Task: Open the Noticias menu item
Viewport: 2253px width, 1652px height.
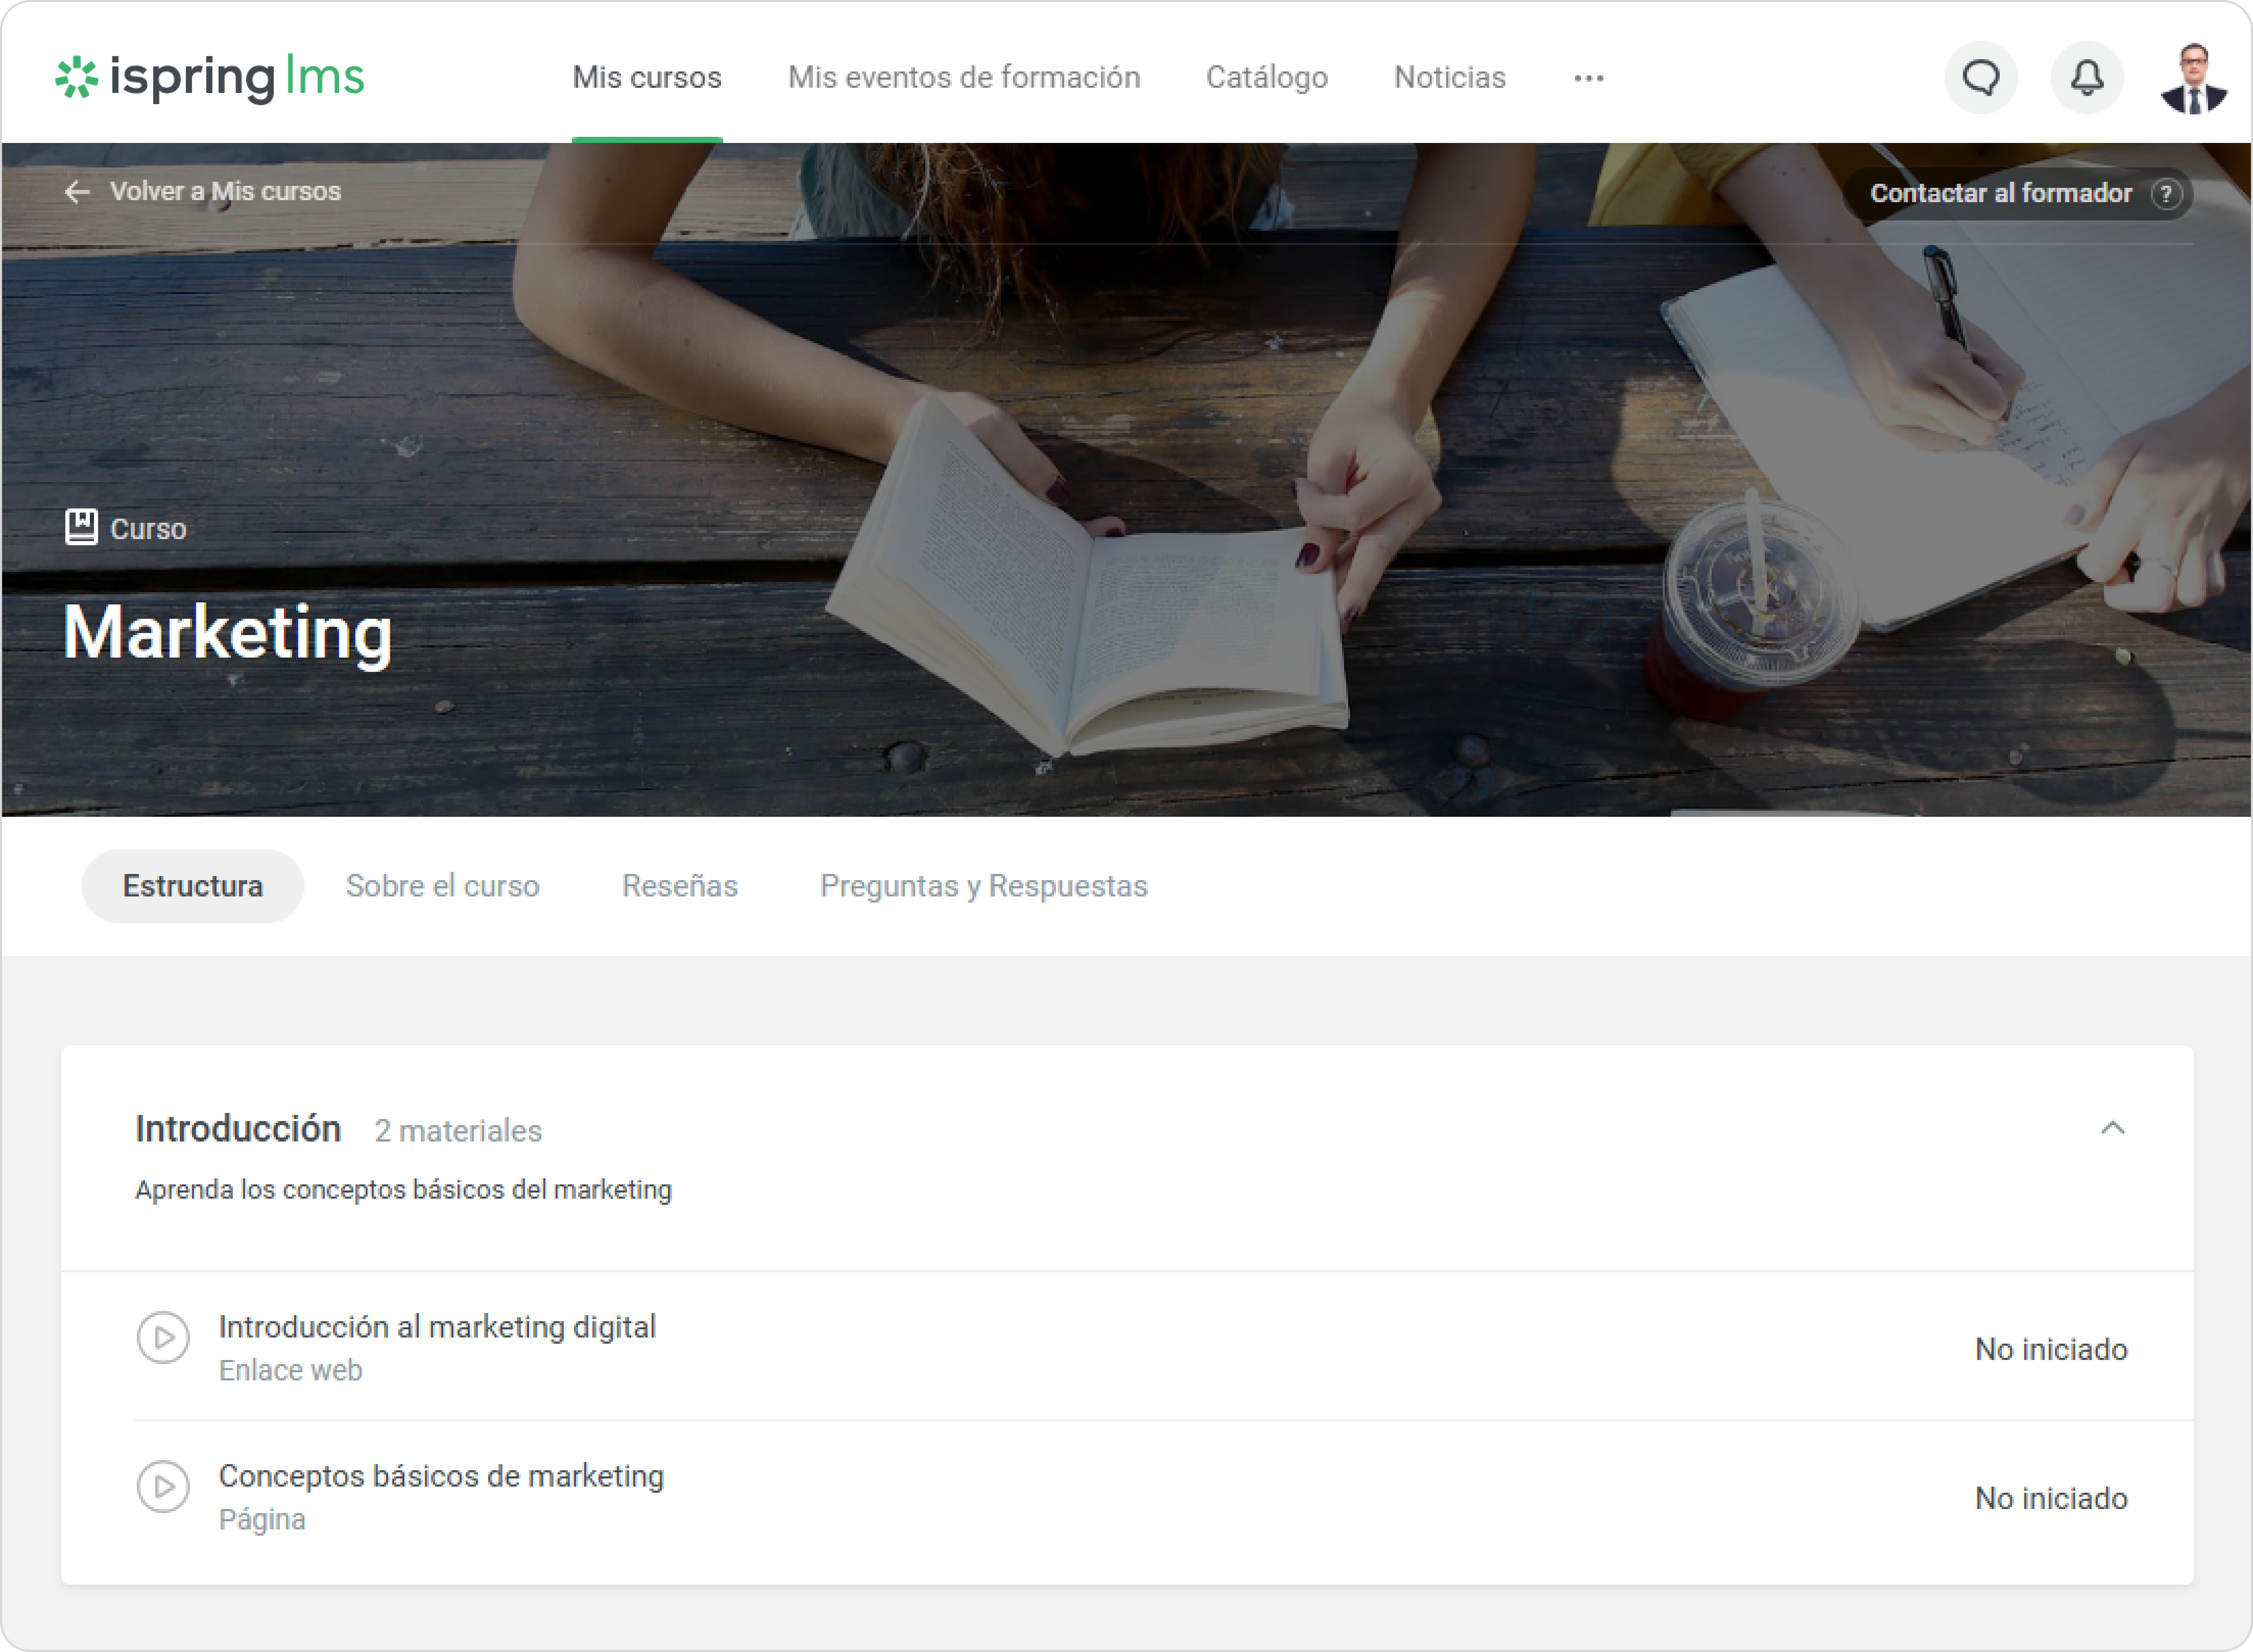Action: [x=1449, y=78]
